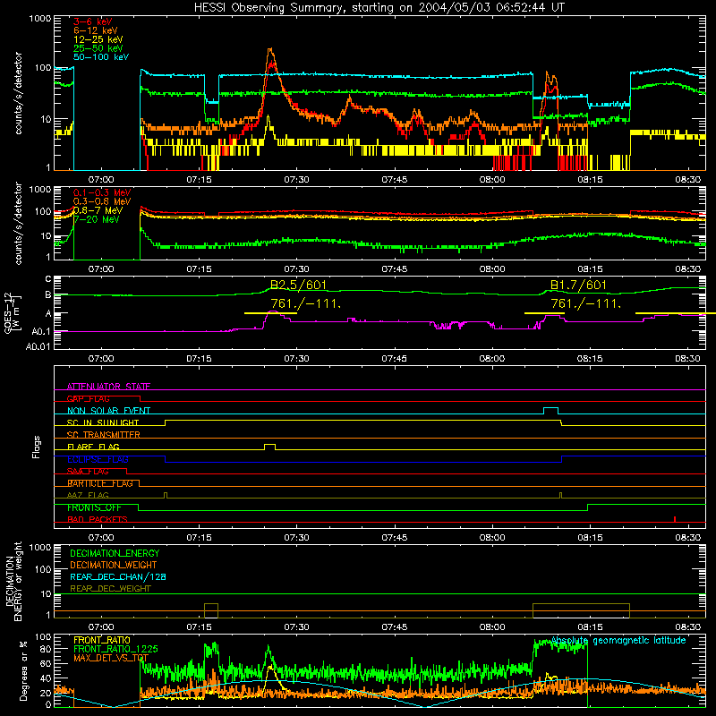Click the A0.01 tick label on GOES axis

38,346
